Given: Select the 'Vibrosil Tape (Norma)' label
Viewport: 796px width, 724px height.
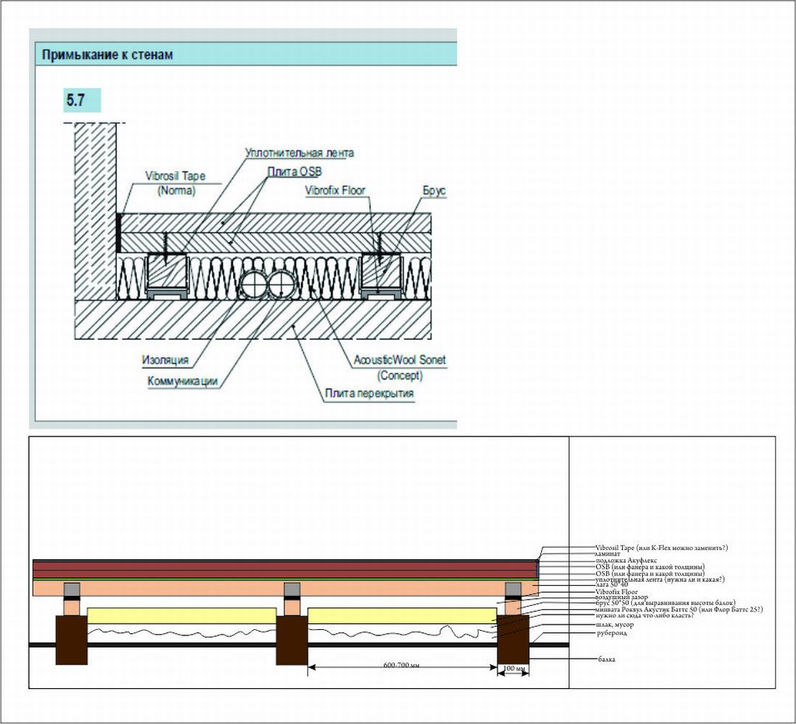Looking at the screenshot, I should point(176,183).
